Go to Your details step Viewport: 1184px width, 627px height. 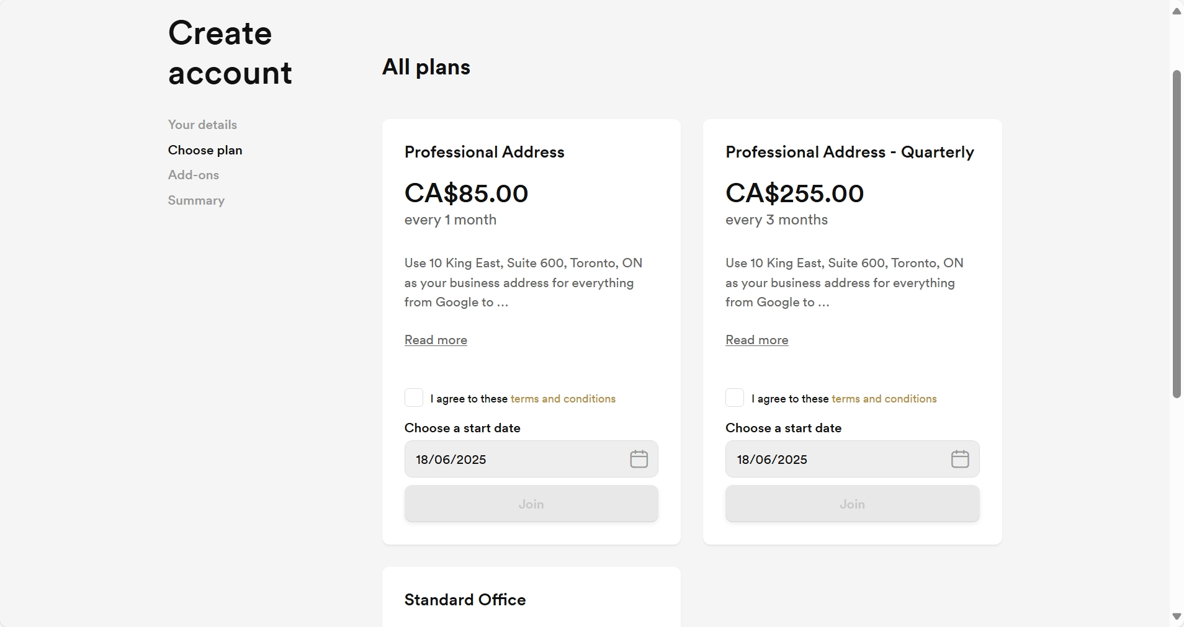[202, 125]
